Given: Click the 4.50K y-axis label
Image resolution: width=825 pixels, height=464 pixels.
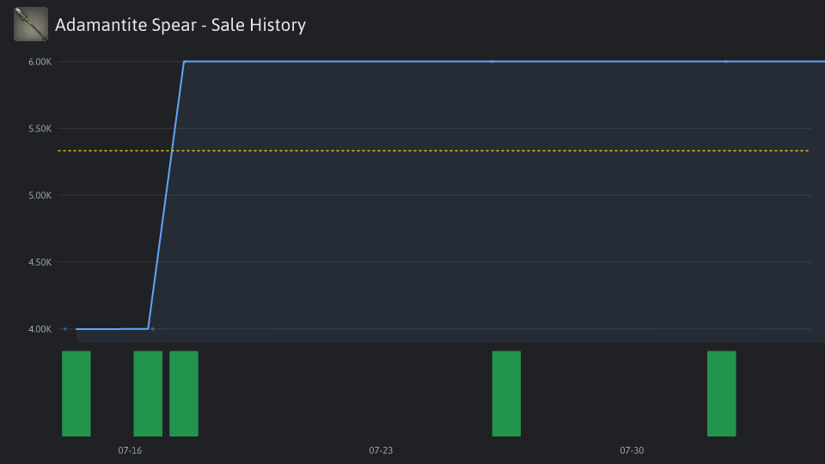Looking at the screenshot, I should pos(40,263).
